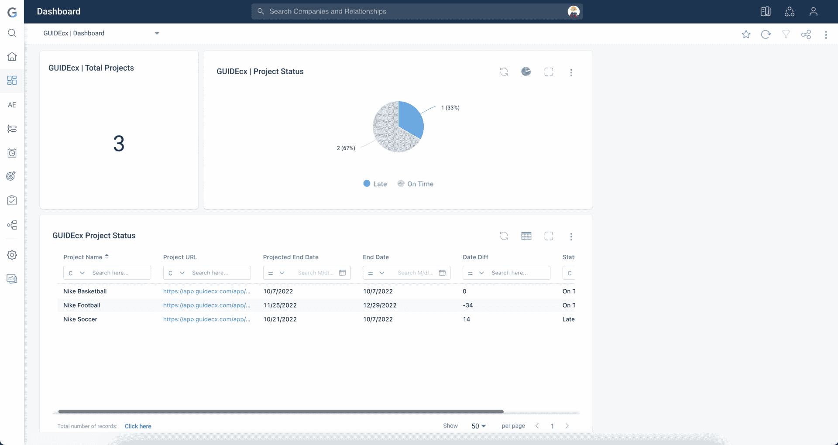Click here to show total records
Image resolution: width=838 pixels, height=445 pixels.
pos(138,426)
